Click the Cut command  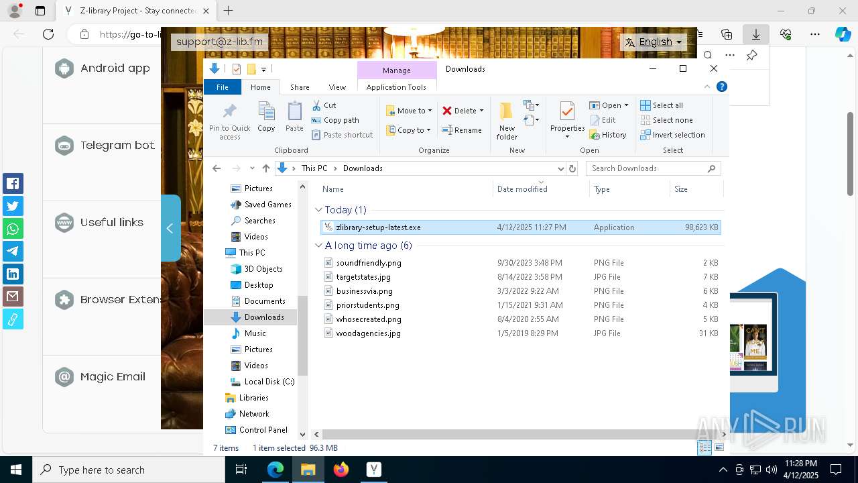click(324, 105)
